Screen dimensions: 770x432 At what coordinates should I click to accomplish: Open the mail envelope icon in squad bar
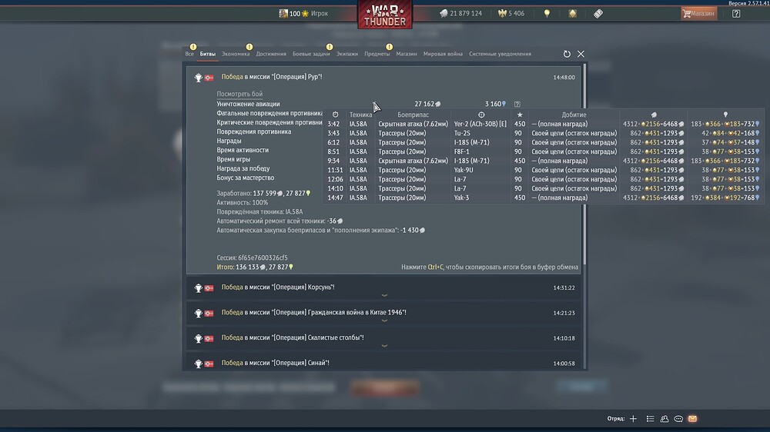tap(692, 419)
